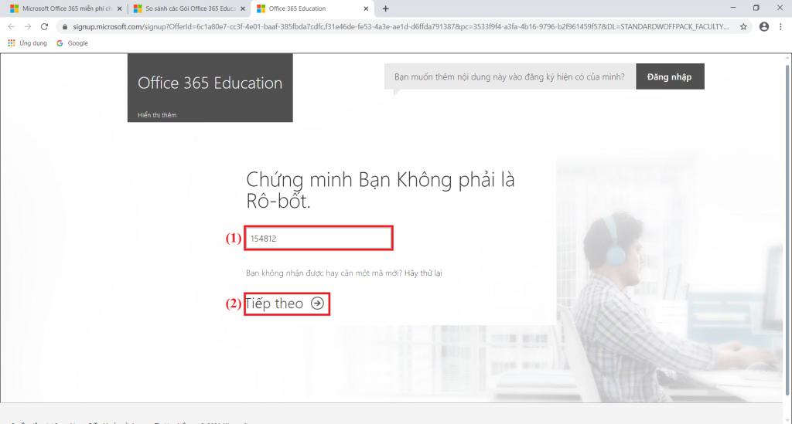Click the Đăng nhập button
The image size is (792, 424).
pyautogui.click(x=670, y=76)
